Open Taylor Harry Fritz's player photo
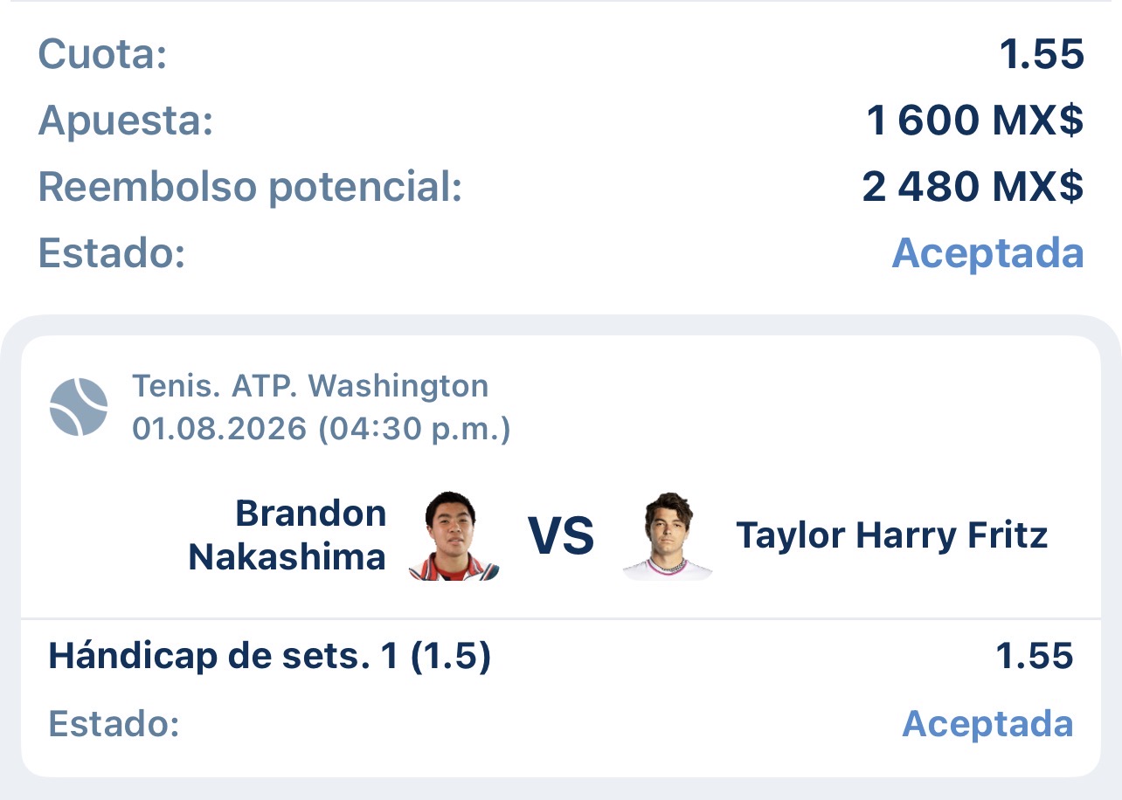 pyautogui.click(x=668, y=535)
